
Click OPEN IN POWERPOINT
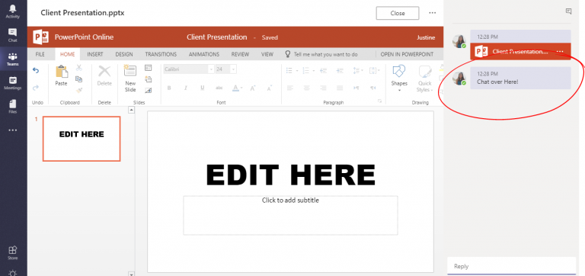[407, 54]
